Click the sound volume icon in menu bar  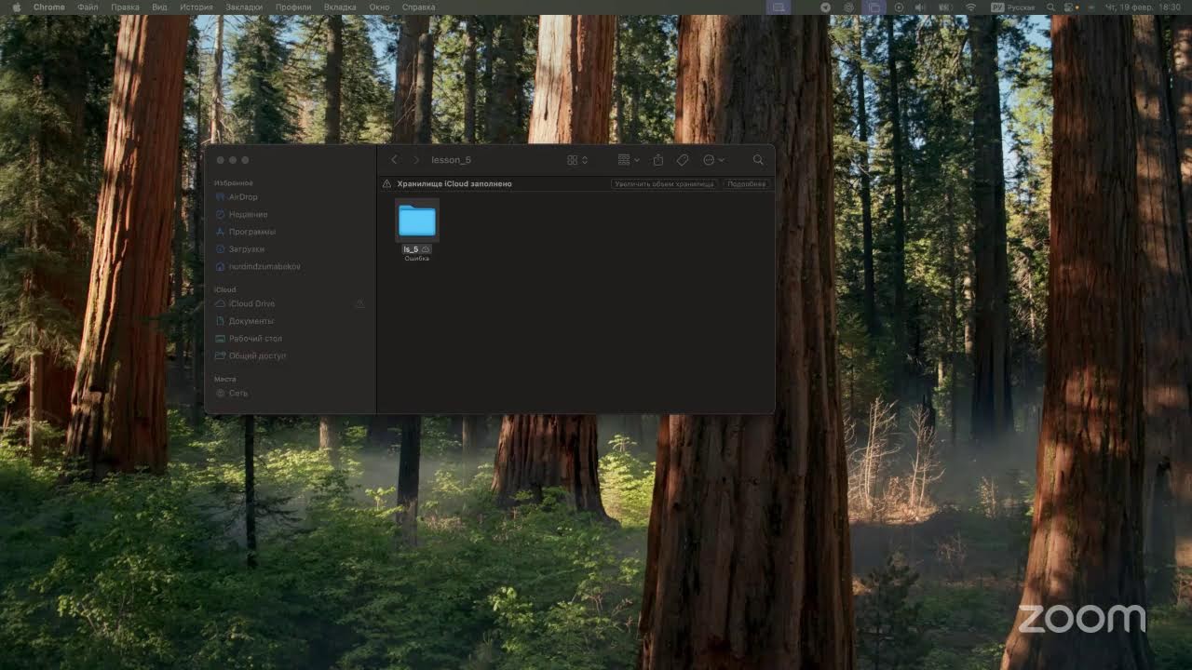920,7
